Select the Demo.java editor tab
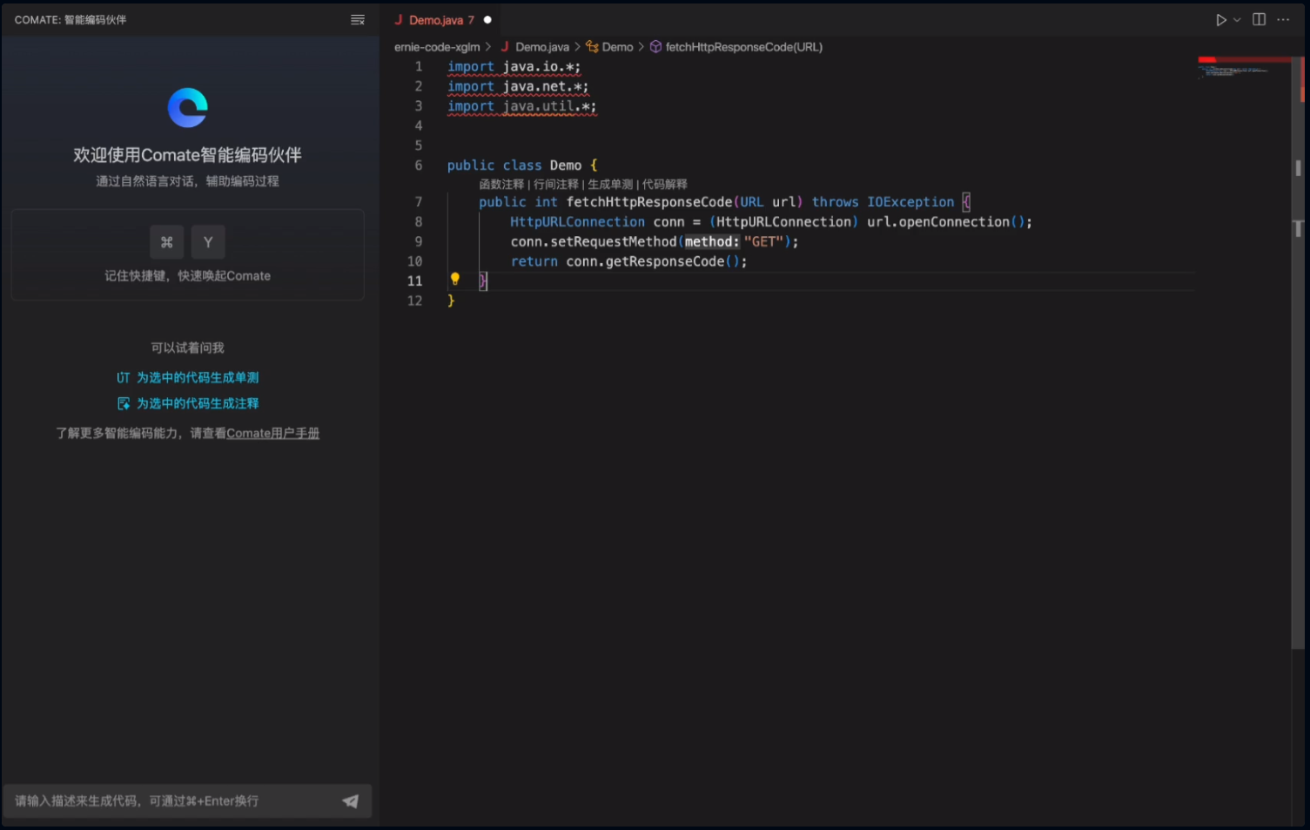Screen dimensions: 1310x830 [440, 20]
